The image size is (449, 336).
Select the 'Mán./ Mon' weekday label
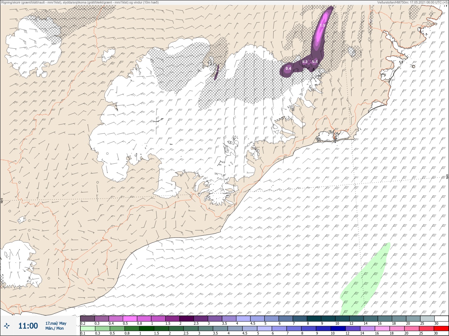tap(55, 329)
